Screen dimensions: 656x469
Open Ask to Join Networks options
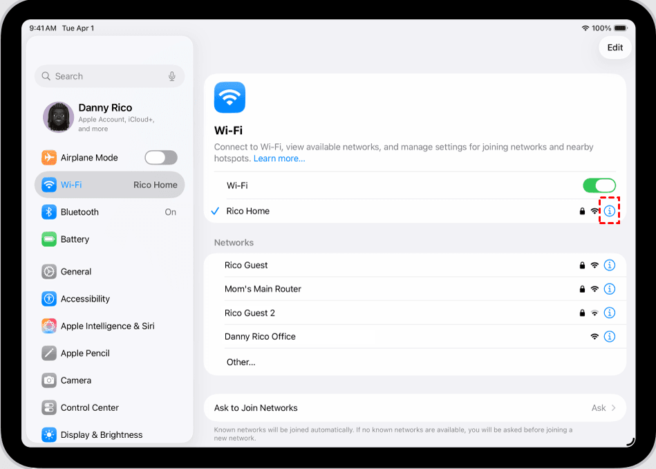coord(415,408)
